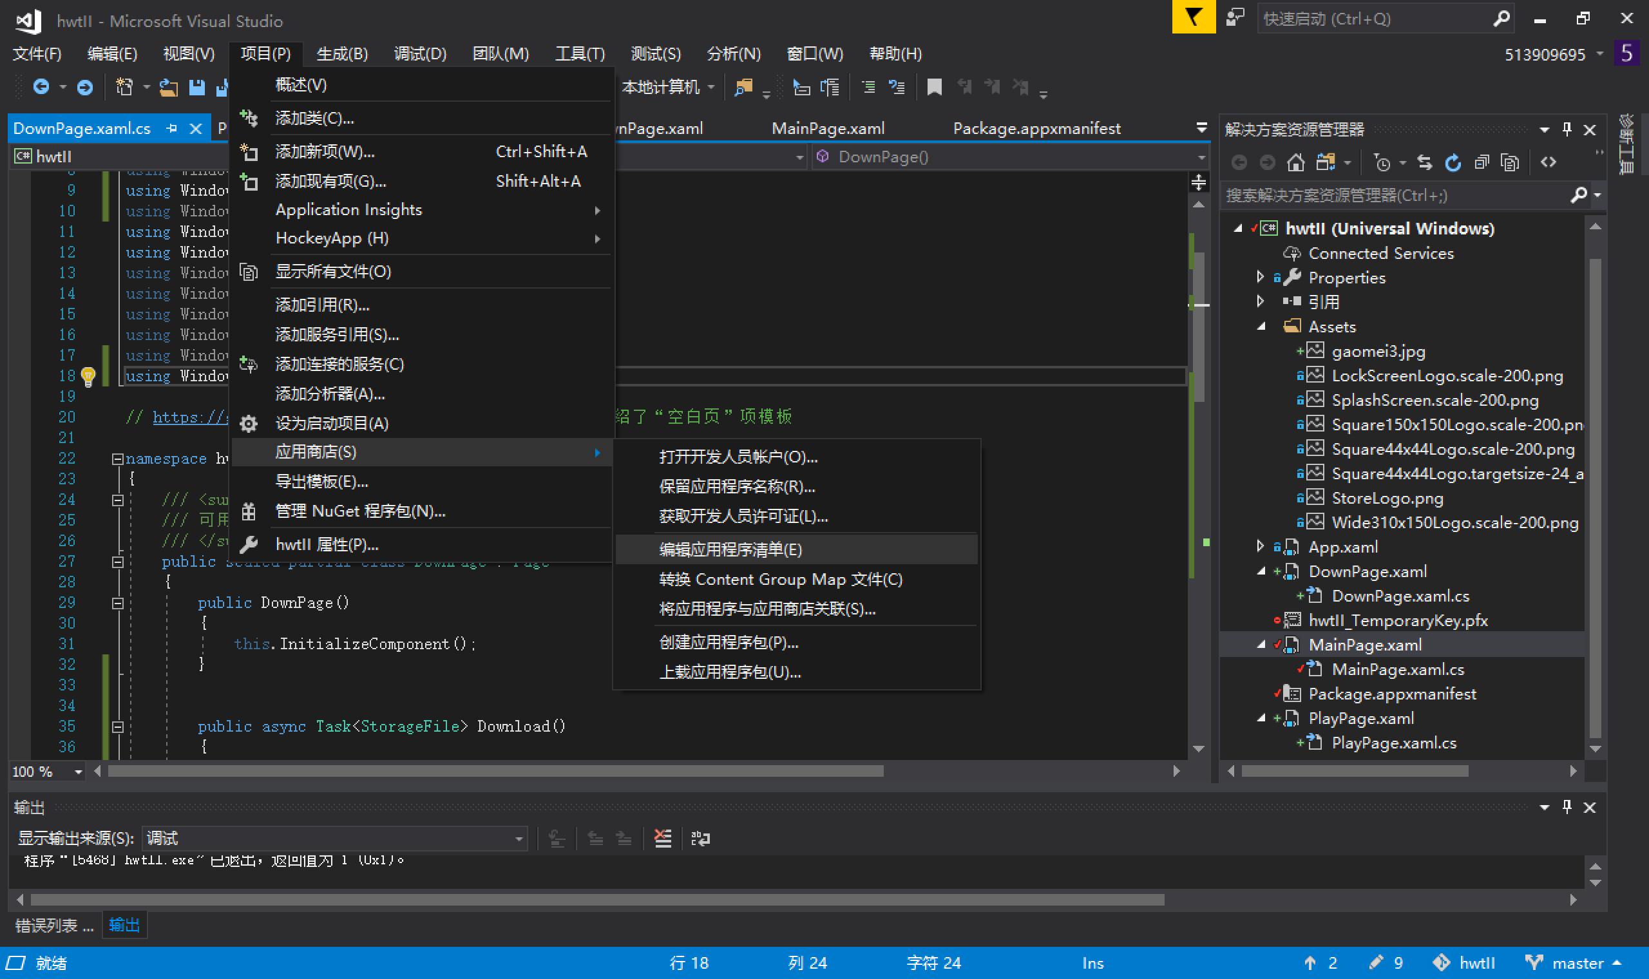Click the editor split window handle
Screen dimensions: 1649x979
(x=1199, y=182)
